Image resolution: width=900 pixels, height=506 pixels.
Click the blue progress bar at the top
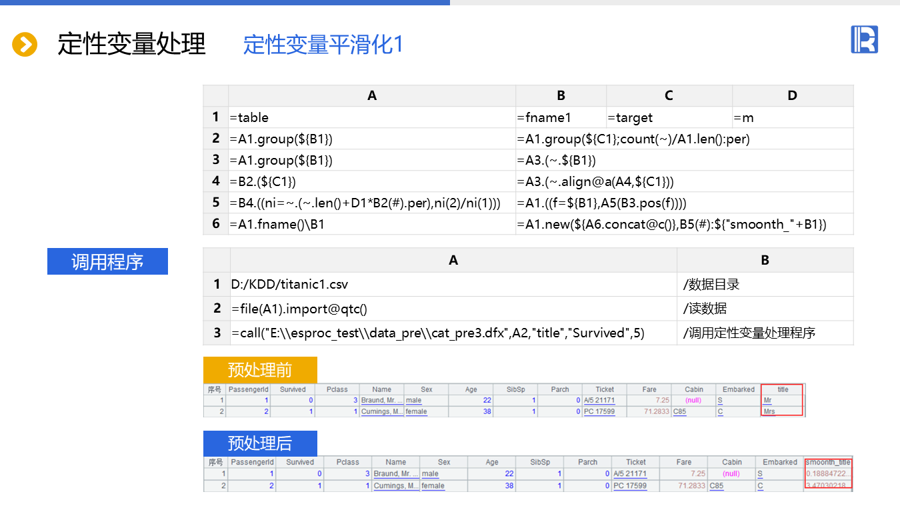(x=225, y=3)
